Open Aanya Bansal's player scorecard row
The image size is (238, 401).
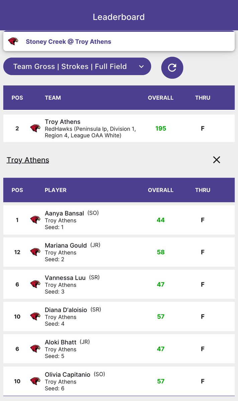click(x=119, y=220)
